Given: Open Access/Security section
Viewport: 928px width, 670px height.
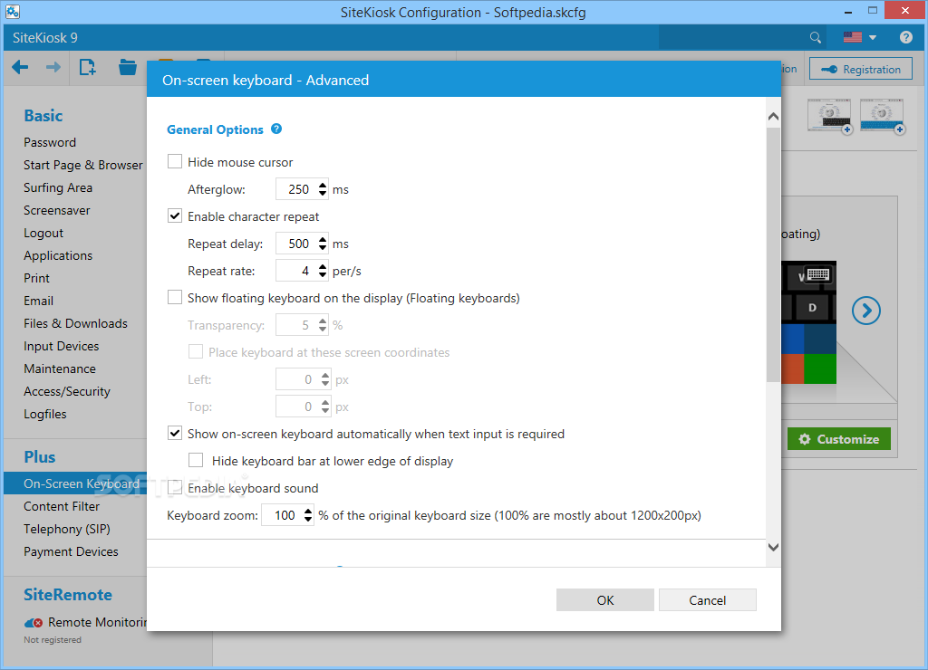Looking at the screenshot, I should click(x=67, y=391).
